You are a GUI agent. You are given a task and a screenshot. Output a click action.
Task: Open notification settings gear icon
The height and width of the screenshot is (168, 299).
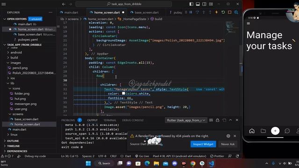pos(228,136)
